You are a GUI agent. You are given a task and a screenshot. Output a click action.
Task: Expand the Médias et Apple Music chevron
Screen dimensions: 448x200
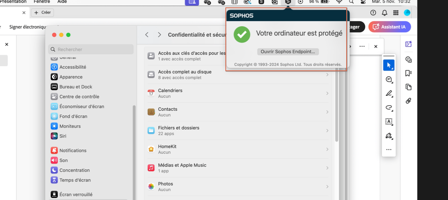click(x=327, y=168)
